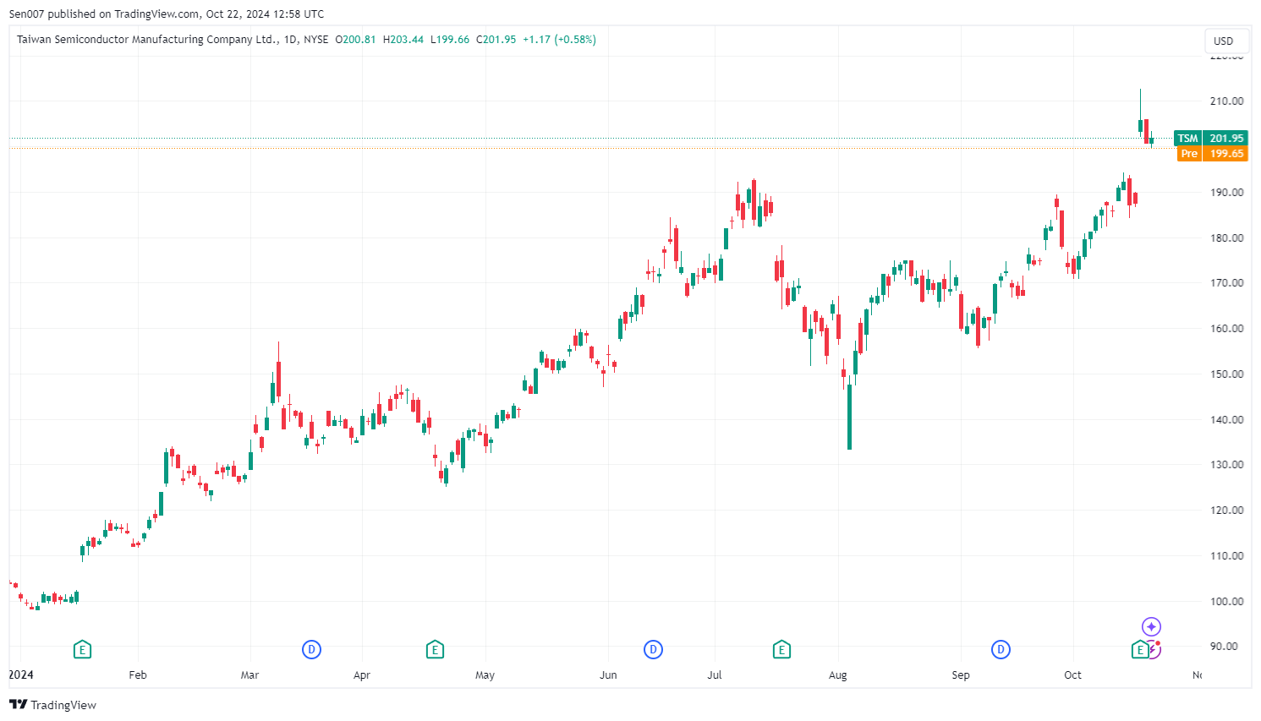Screen dimensions: 1261x721
Task: Click the 170.00 price axis label
Action: point(1226,282)
